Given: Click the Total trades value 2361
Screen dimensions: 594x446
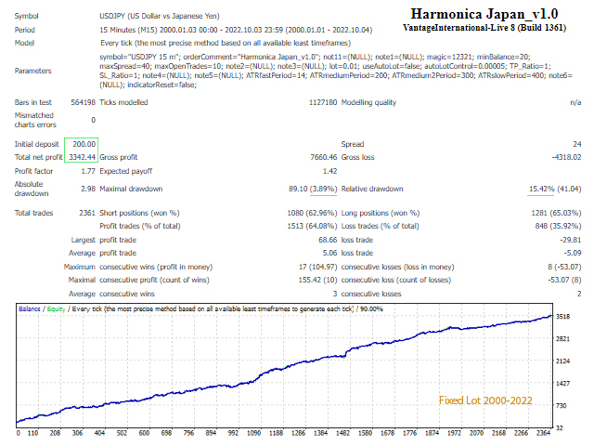Looking at the screenshot, I should coord(87,213).
